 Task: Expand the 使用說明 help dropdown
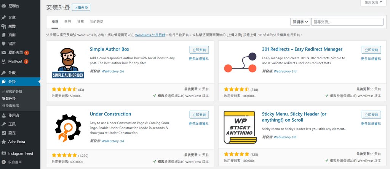pos(375,2)
